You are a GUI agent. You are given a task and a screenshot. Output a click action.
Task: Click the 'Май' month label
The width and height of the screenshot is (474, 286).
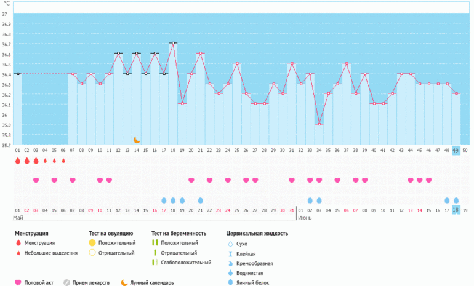pyautogui.click(x=18, y=218)
